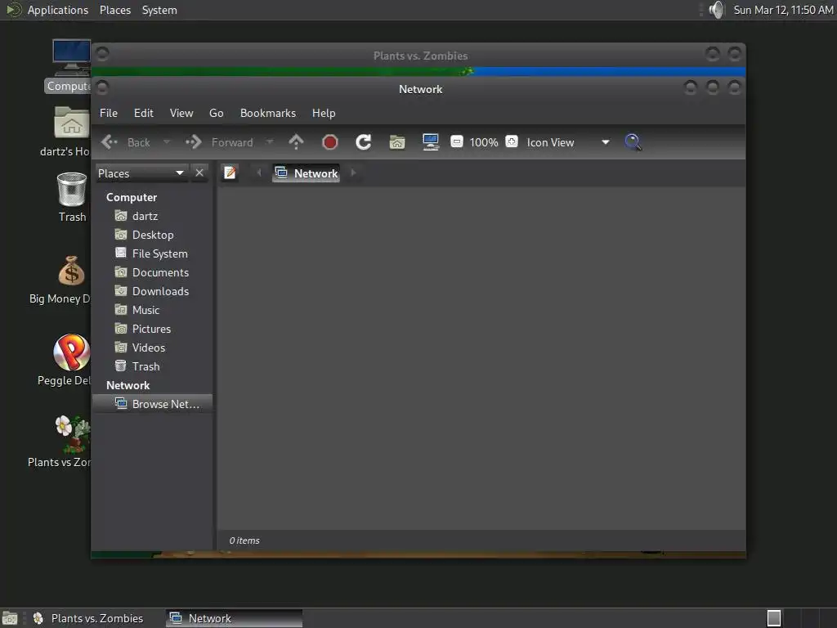Open the Edit menu

click(x=144, y=113)
